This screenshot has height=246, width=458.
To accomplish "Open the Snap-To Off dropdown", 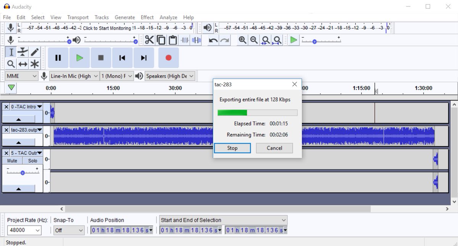I will [x=69, y=230].
